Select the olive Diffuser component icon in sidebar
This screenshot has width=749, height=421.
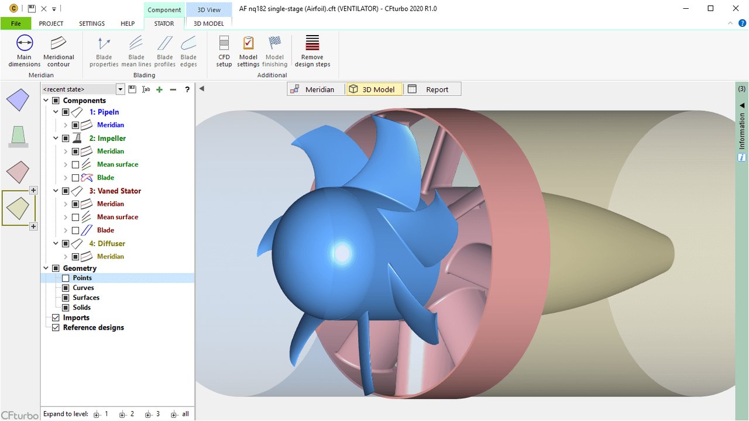[x=18, y=208]
